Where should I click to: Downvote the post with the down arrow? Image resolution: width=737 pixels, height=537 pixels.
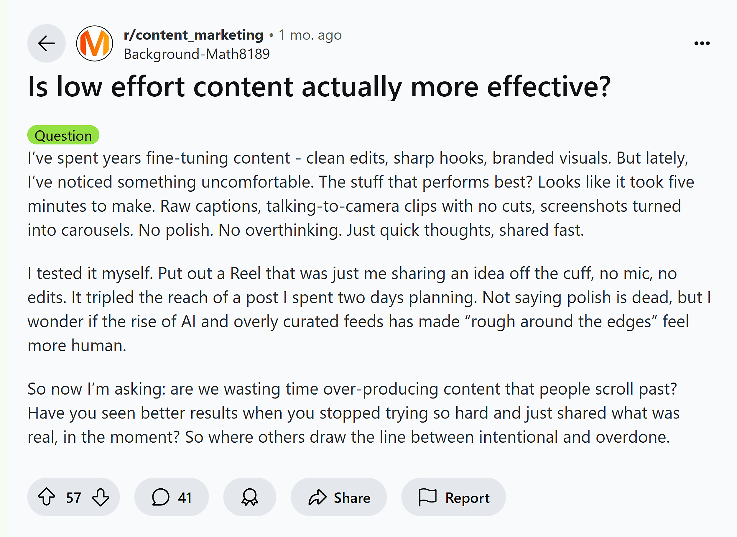[x=101, y=497]
